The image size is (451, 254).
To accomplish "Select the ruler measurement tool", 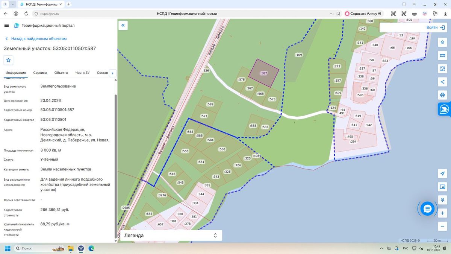I will click(442, 56).
